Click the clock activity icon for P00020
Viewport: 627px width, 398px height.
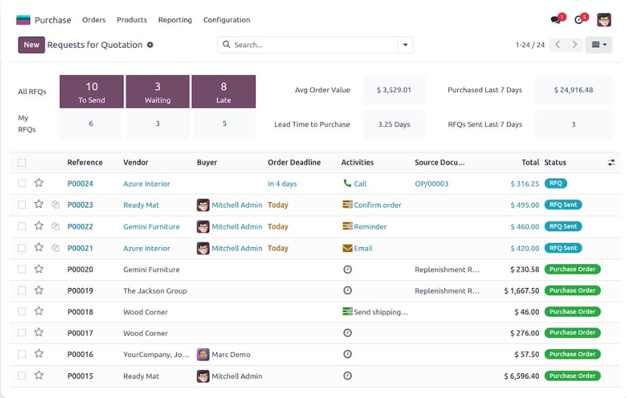[347, 270]
